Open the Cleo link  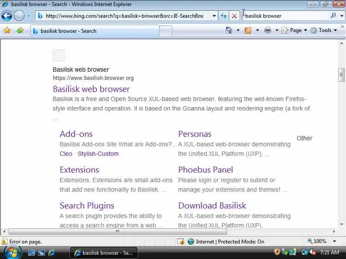click(x=66, y=154)
